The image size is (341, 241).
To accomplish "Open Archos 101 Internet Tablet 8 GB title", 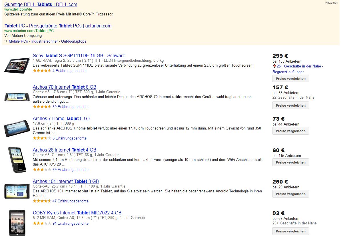I will click(66, 181).
